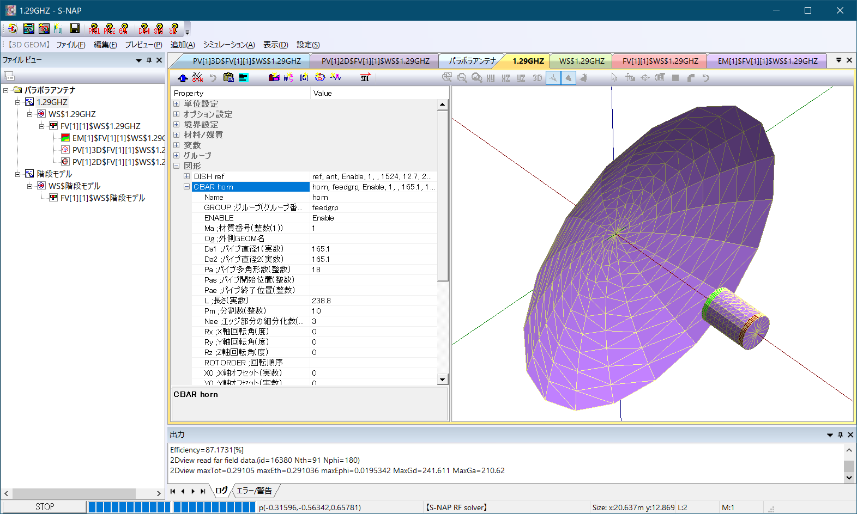Click the clipboard paste icon
The height and width of the screenshot is (514, 857).
pos(228,78)
